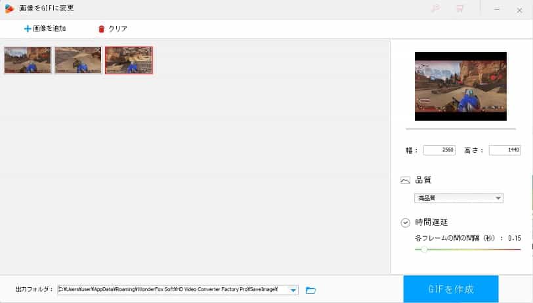Viewport: 533px width, 303px height.
Task: Expand the output folder path dropdown arrow
Action: [x=293, y=290]
